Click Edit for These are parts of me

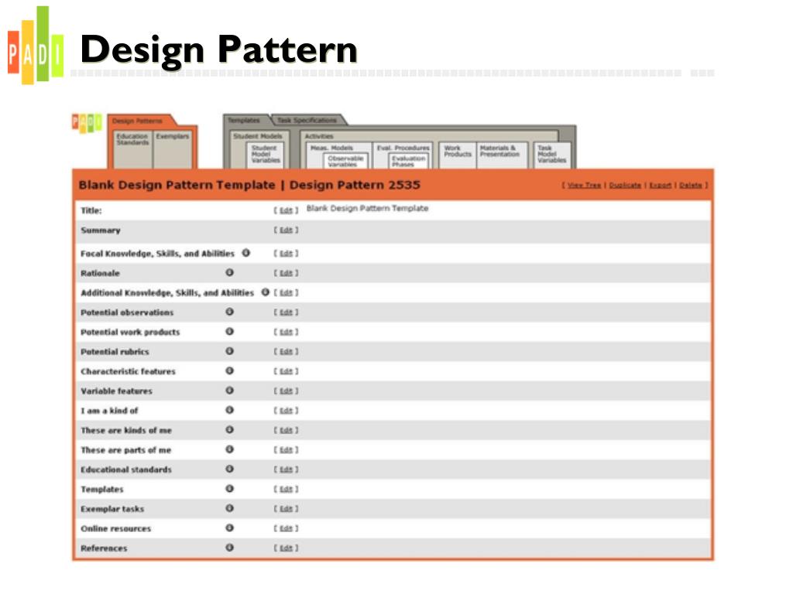tap(287, 450)
